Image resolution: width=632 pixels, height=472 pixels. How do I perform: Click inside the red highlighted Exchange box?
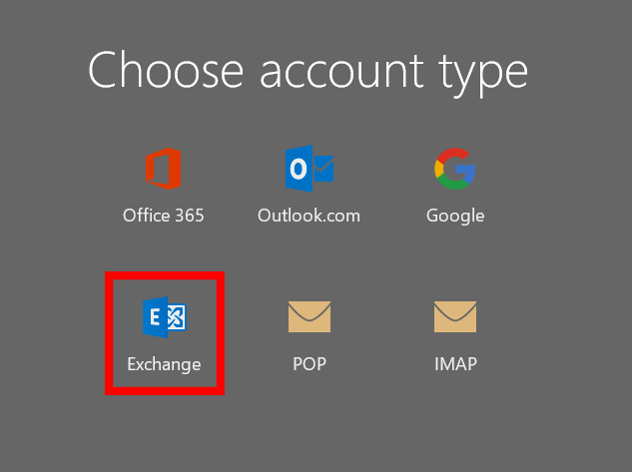click(x=164, y=339)
